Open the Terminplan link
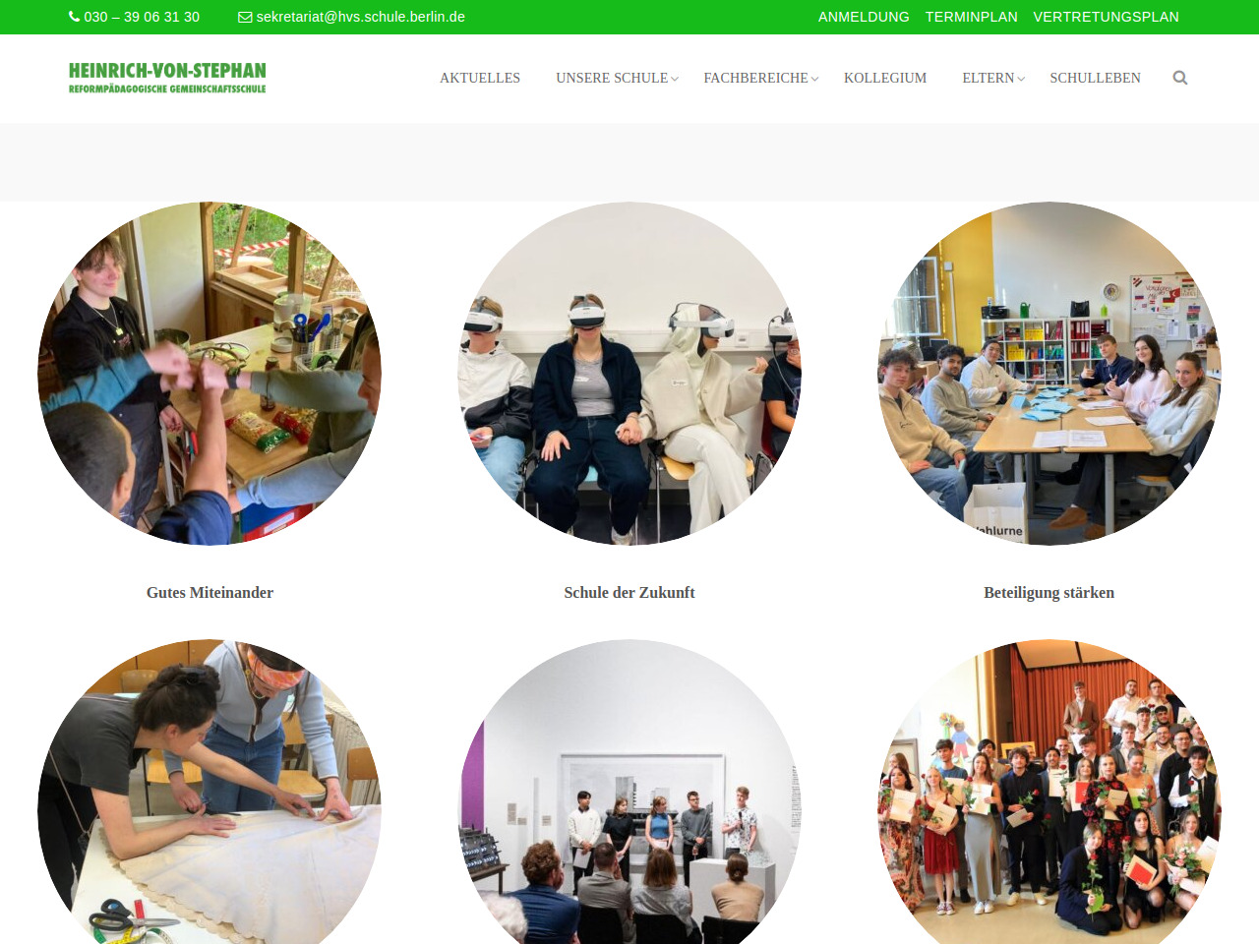This screenshot has width=1259, height=944. point(972,17)
